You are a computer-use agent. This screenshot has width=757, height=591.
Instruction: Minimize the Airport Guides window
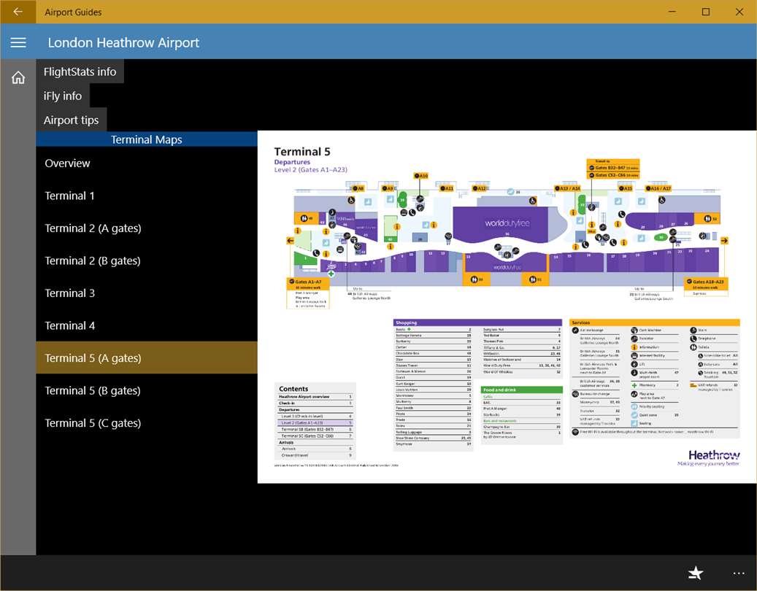[672, 12]
